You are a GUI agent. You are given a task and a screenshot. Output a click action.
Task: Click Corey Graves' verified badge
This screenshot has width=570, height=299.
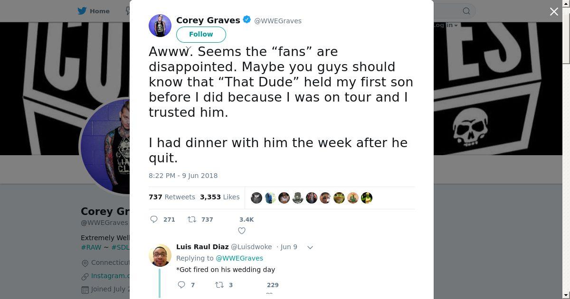point(247,20)
